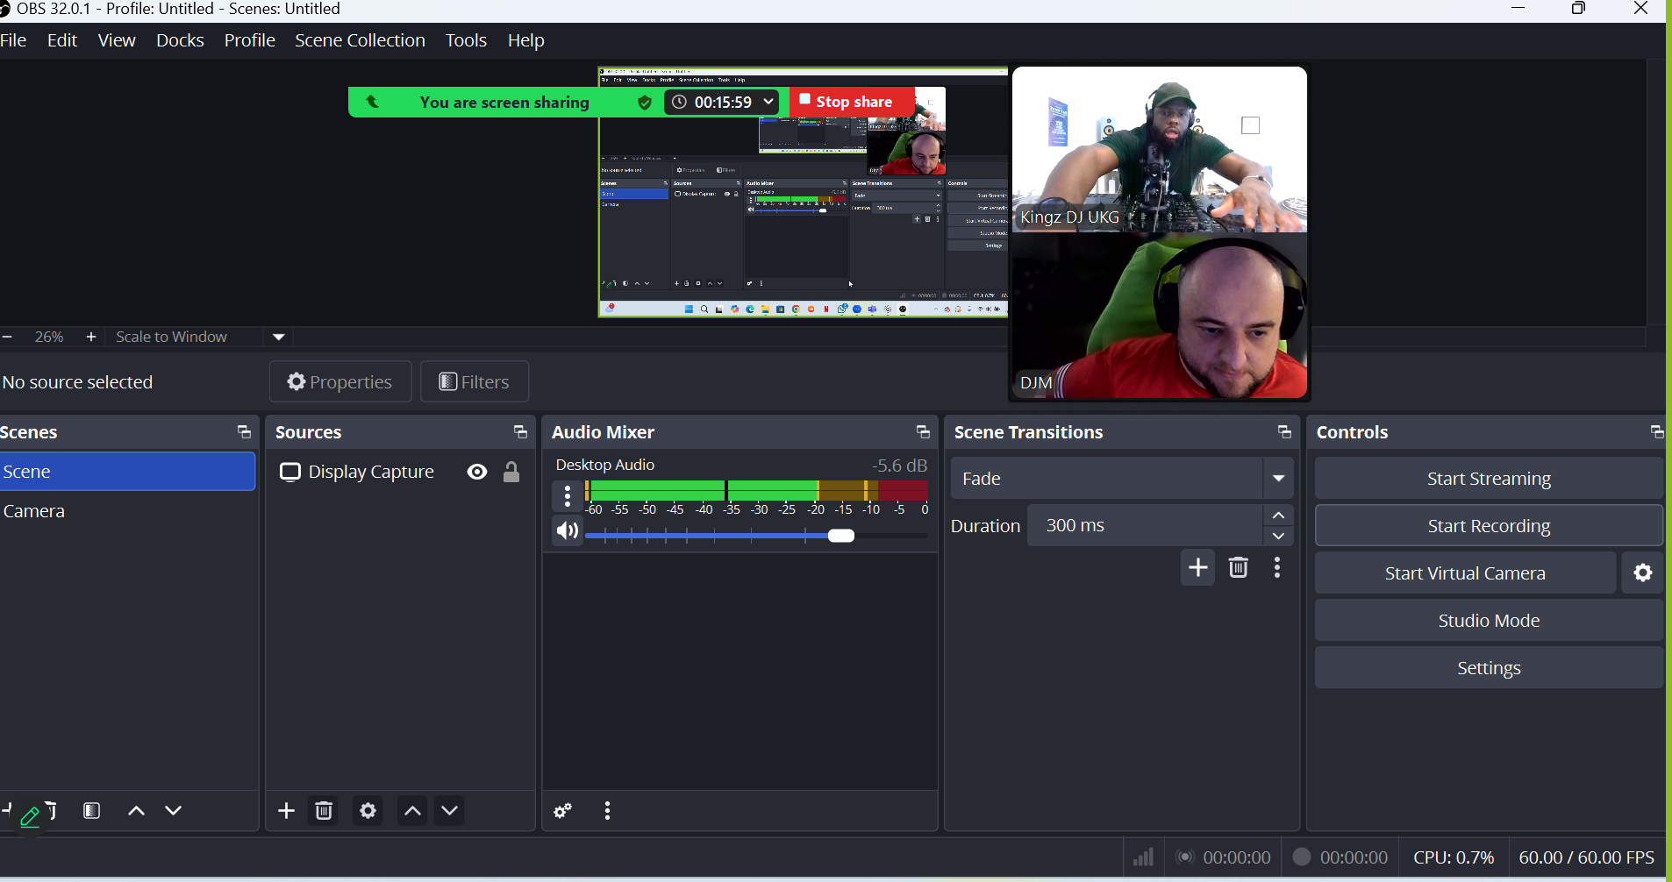Viewport: 1672px width, 882px height.
Task: Open the Docks menu
Action: coord(180,40)
